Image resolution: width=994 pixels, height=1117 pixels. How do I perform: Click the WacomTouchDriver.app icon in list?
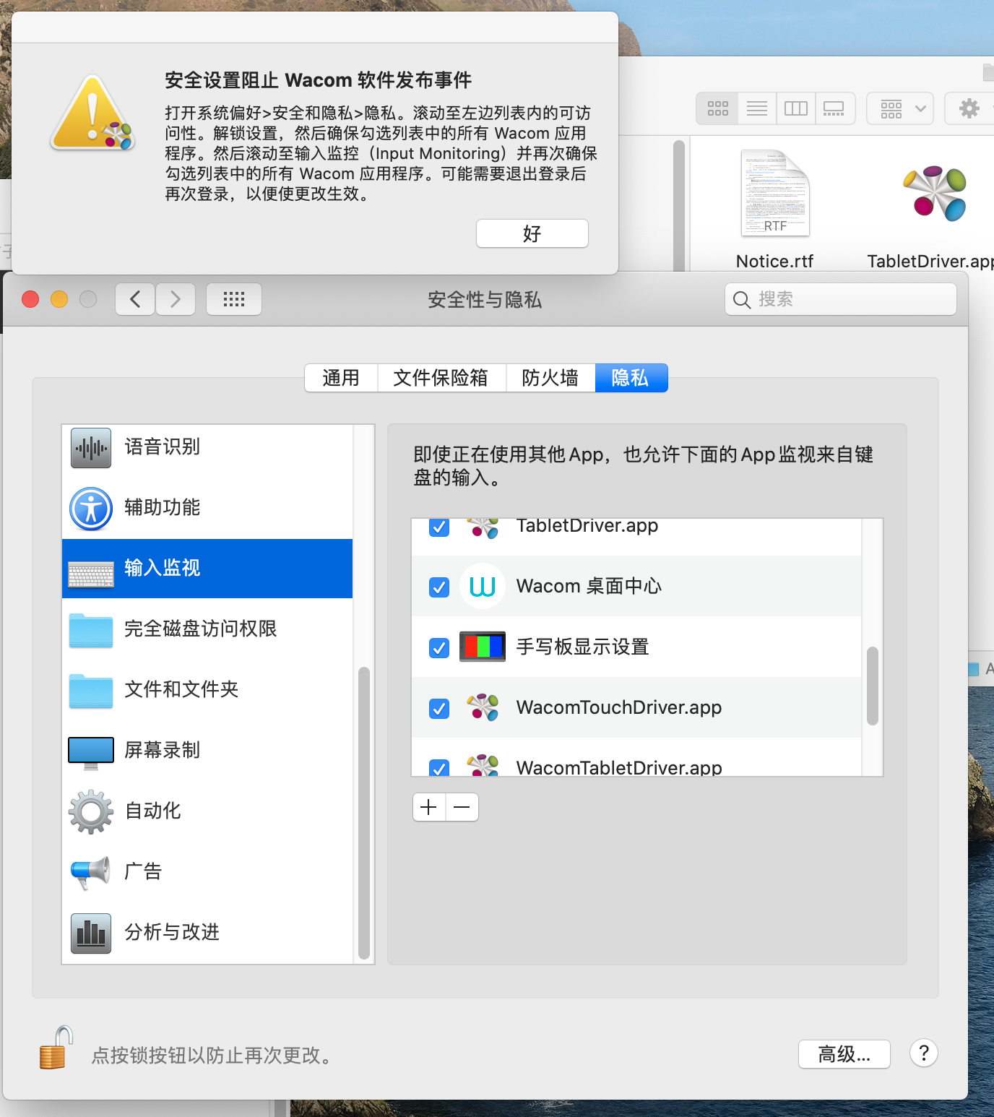pyautogui.click(x=483, y=707)
